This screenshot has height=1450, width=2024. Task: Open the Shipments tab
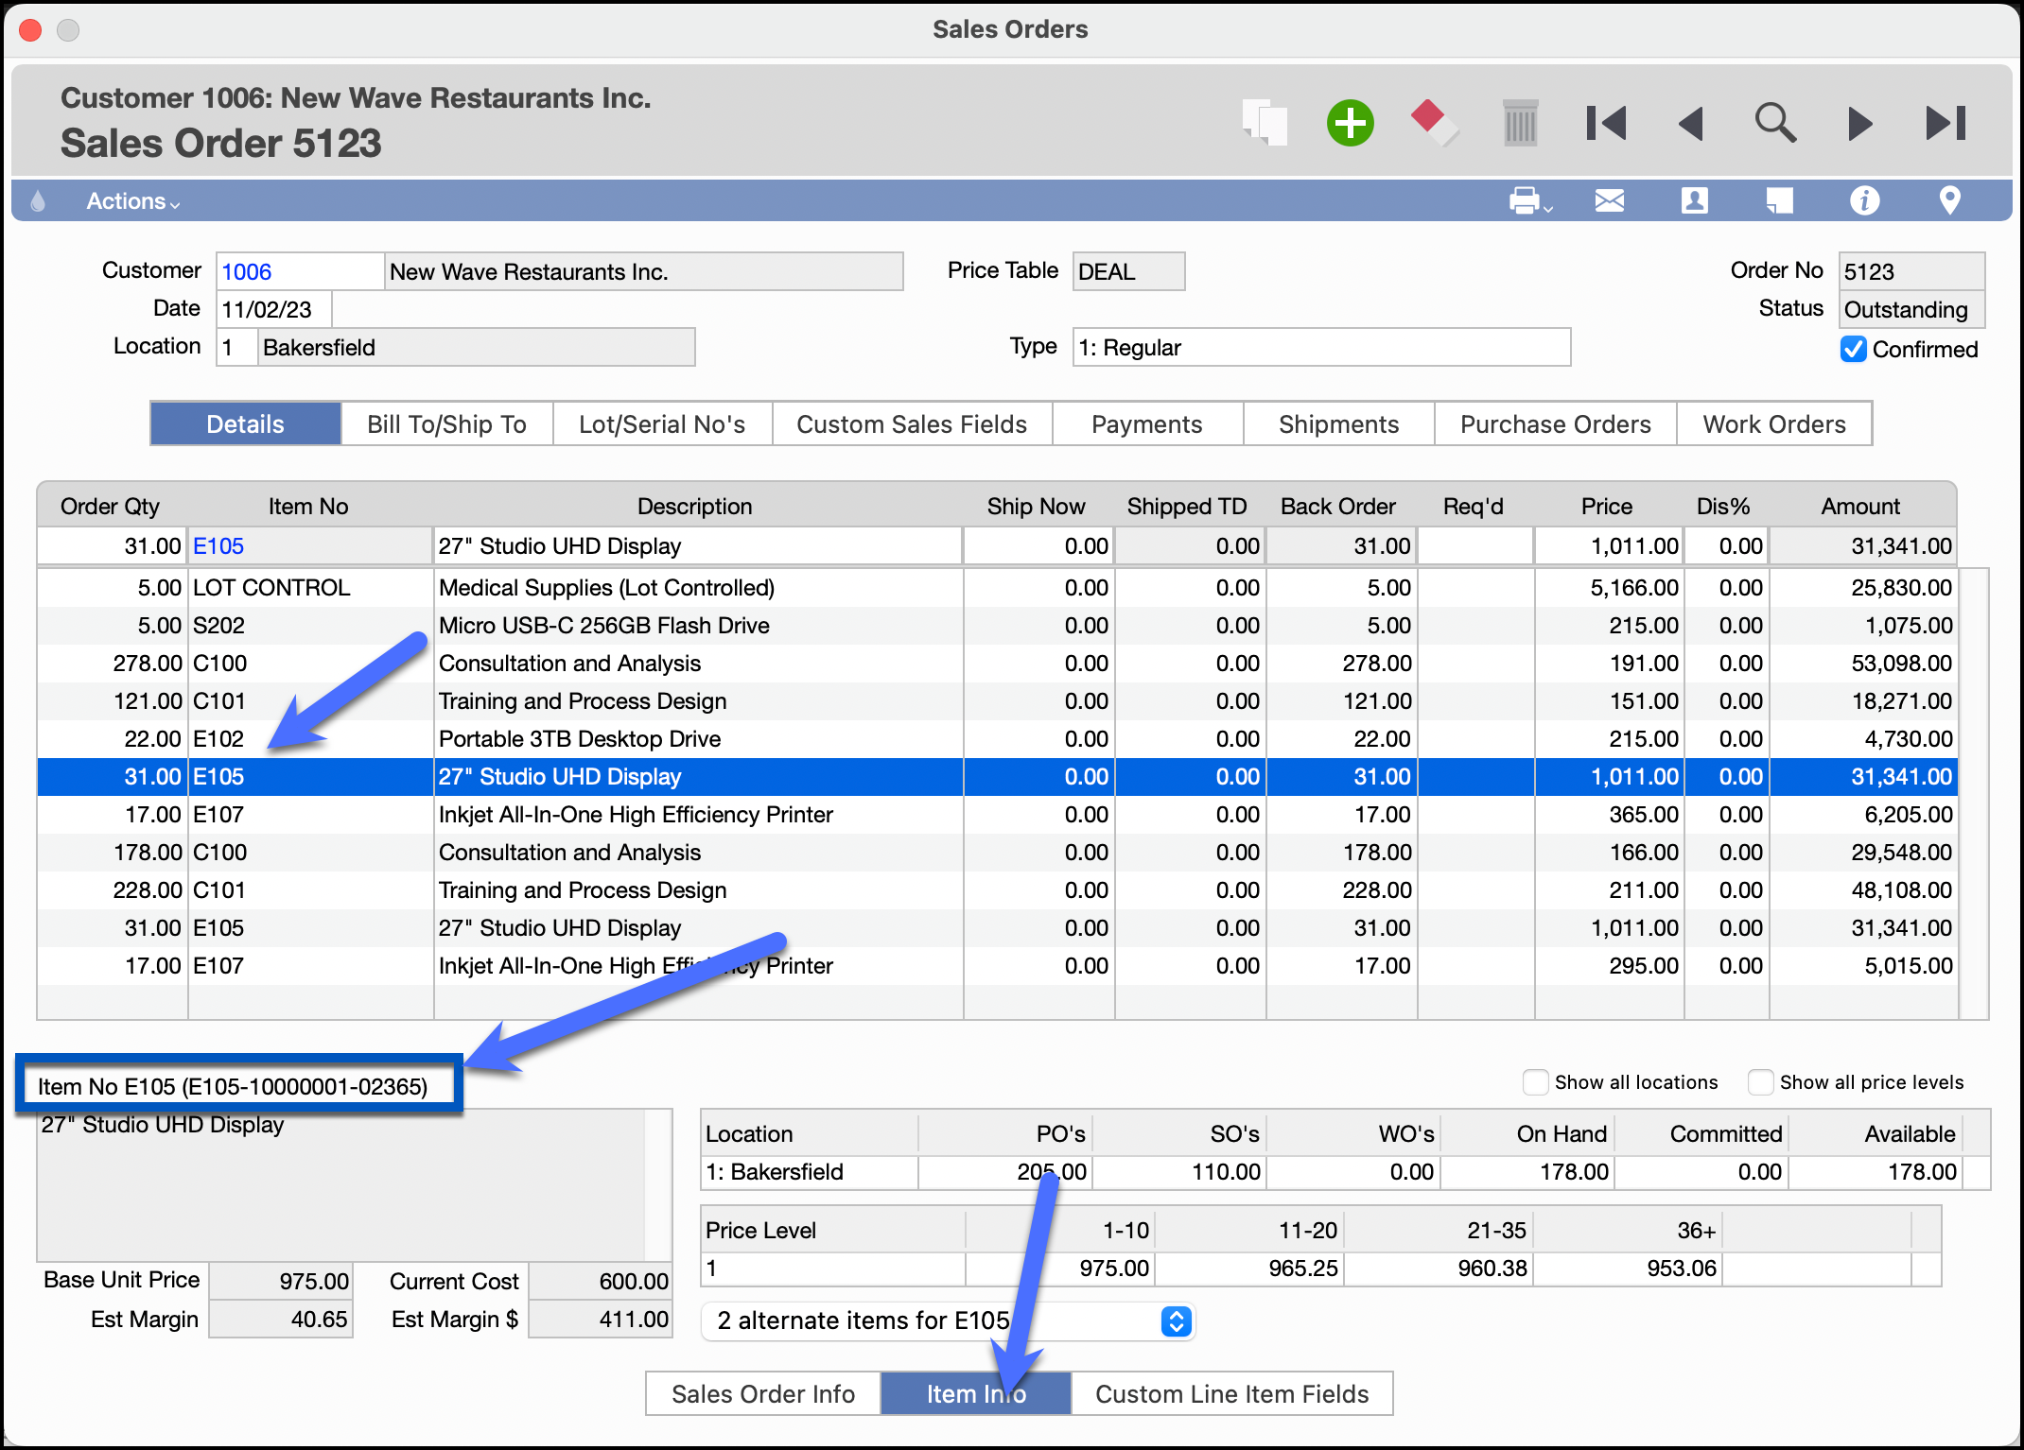(x=1338, y=424)
